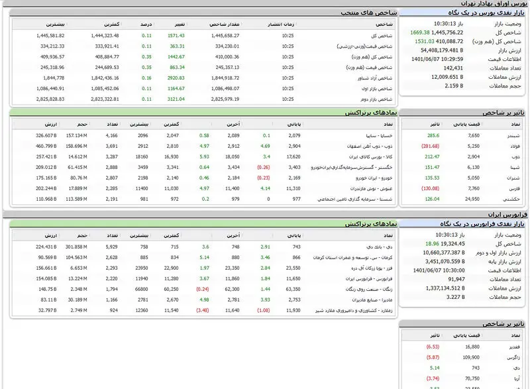Open the symbol 'فرابورس - فرابورس ایران'
Screen dimensions: 530x389
pos(369,279)
